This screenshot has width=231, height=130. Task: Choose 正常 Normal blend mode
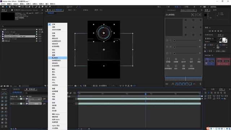click(58, 24)
